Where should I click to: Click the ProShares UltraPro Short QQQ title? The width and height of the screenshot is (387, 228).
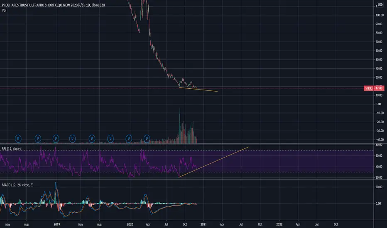tap(53, 5)
